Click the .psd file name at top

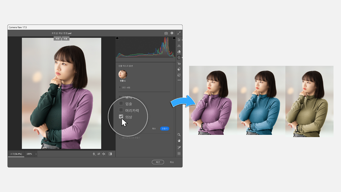pos(61,33)
